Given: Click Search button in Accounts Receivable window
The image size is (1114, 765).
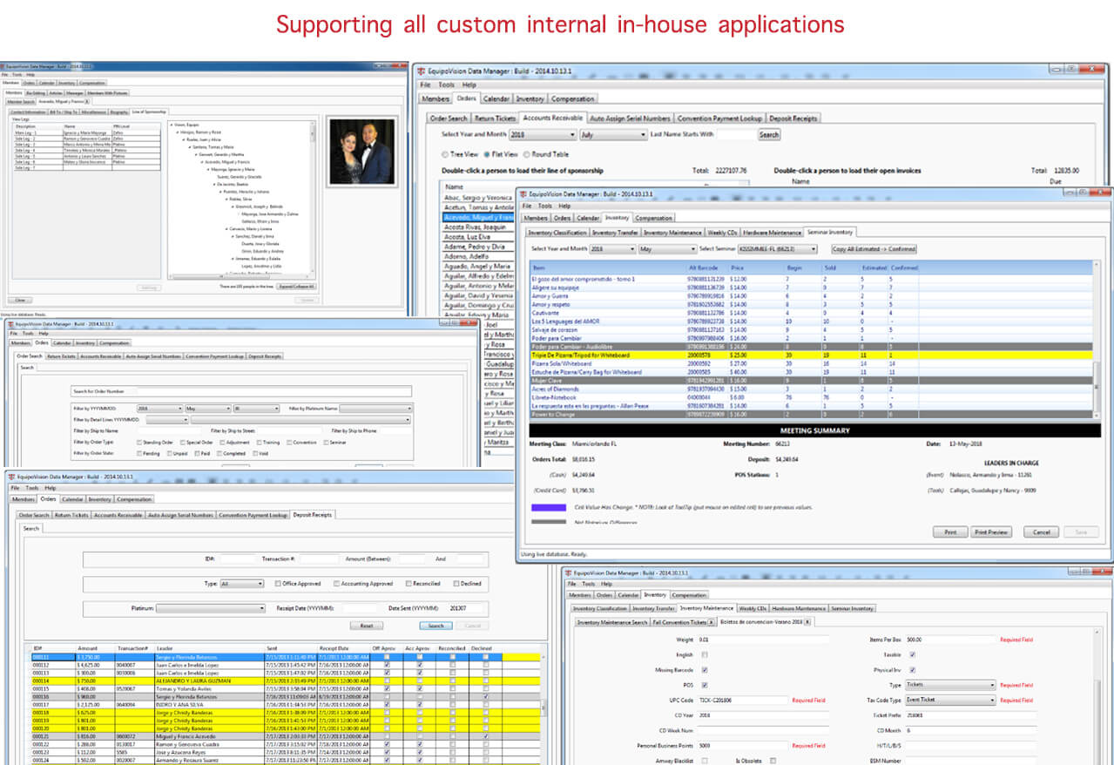Looking at the screenshot, I should (x=769, y=135).
